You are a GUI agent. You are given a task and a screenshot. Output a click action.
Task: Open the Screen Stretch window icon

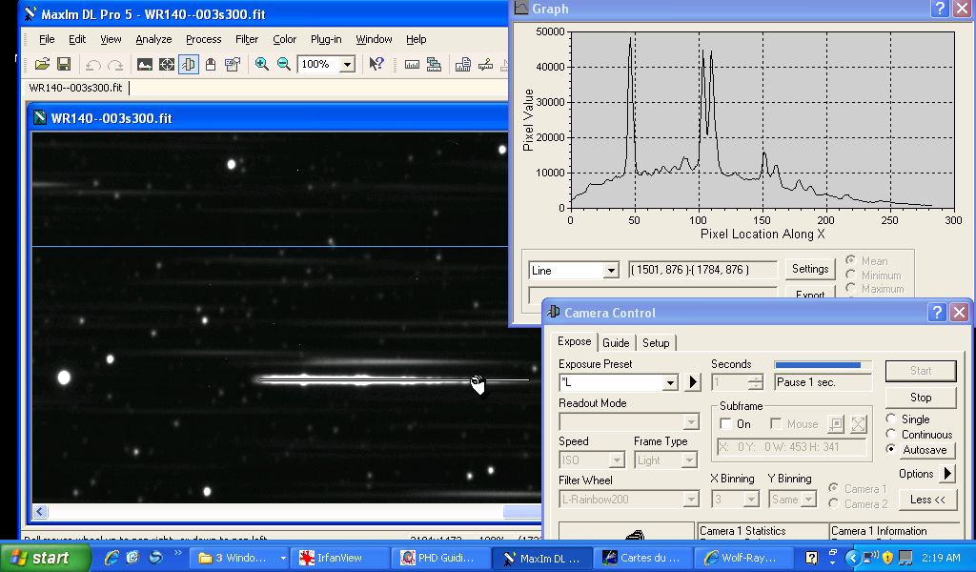tap(145, 64)
